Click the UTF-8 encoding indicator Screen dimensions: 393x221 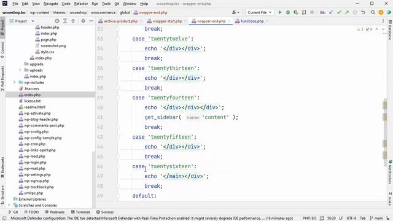351,219
